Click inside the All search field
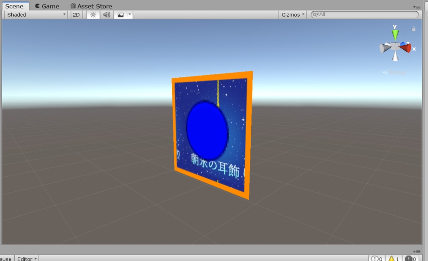Screen dimensions: 428x261 (355, 14)
